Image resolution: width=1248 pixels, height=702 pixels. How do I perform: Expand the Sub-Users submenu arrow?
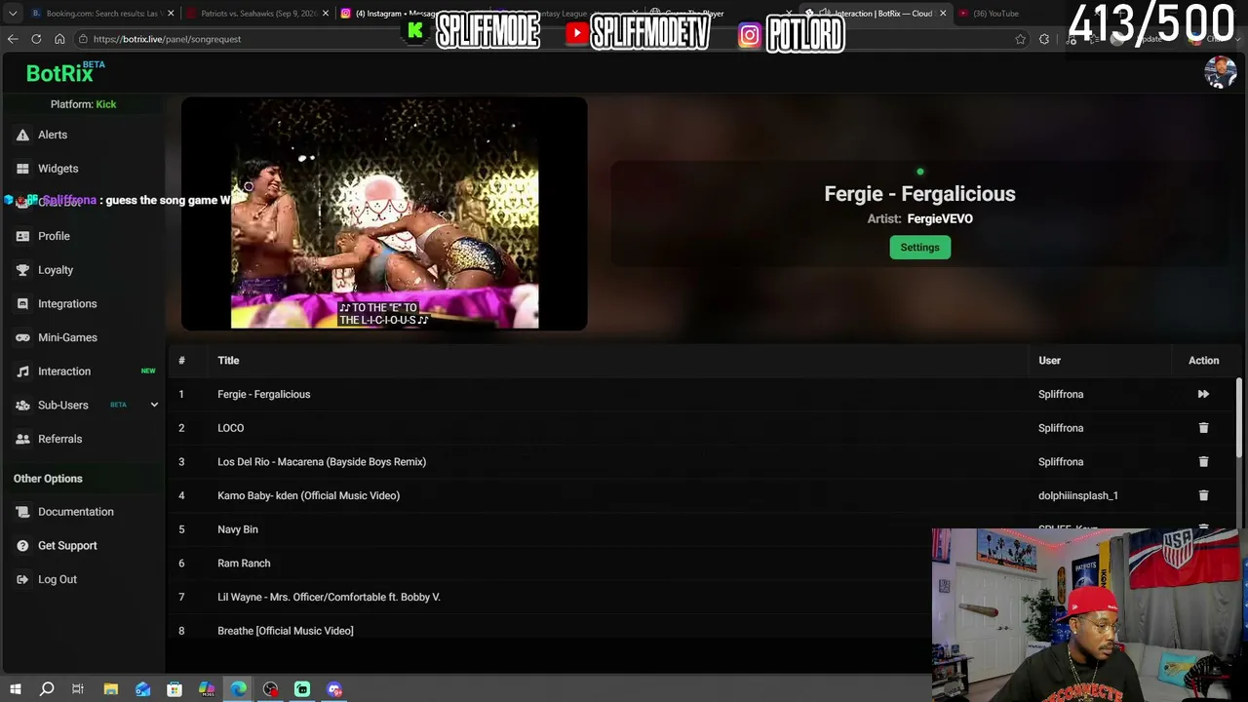pos(154,405)
